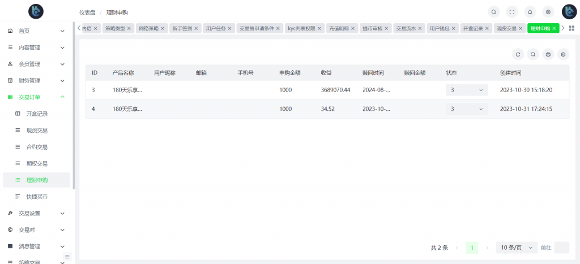Open 快捷买币 in the sidebar
This screenshot has width=580, height=264.
(36, 197)
